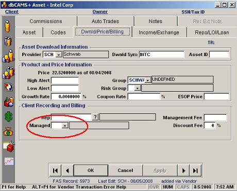Click the ESOP Price input field
The image size is (237, 191).
216,97
